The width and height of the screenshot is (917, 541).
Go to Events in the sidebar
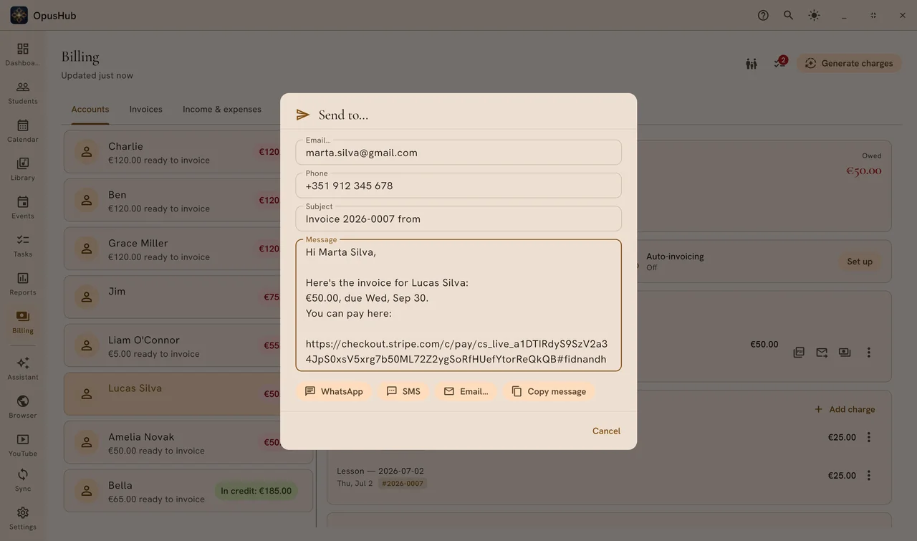[23, 207]
